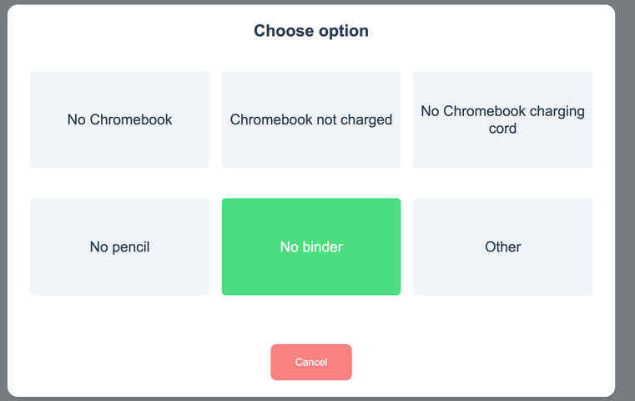Report an uncharged Chromebook
Screen dimensions: 635x401
(310, 119)
